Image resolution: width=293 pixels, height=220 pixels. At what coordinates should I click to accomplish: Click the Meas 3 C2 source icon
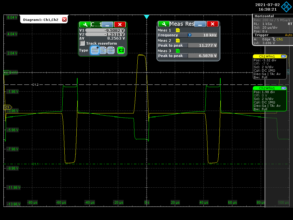tap(178, 51)
